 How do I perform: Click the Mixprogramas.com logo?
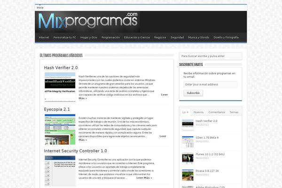point(88,21)
